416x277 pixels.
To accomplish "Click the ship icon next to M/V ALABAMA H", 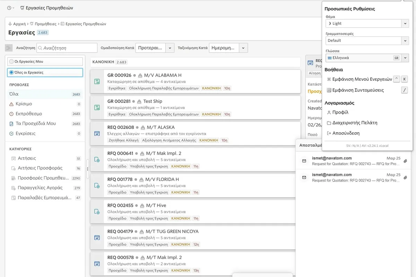I will click(140, 75).
